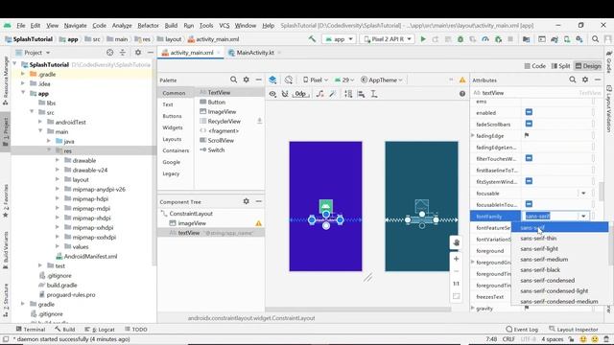The width and height of the screenshot is (614, 345).
Task: Switch to Code view
Action: [x=535, y=66]
